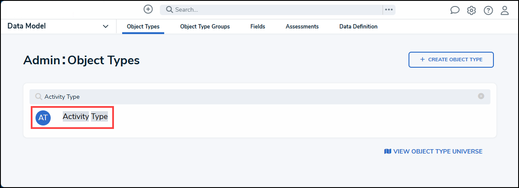This screenshot has height=188, width=519.
Task: Open the Data Definition tab
Action: 358,27
